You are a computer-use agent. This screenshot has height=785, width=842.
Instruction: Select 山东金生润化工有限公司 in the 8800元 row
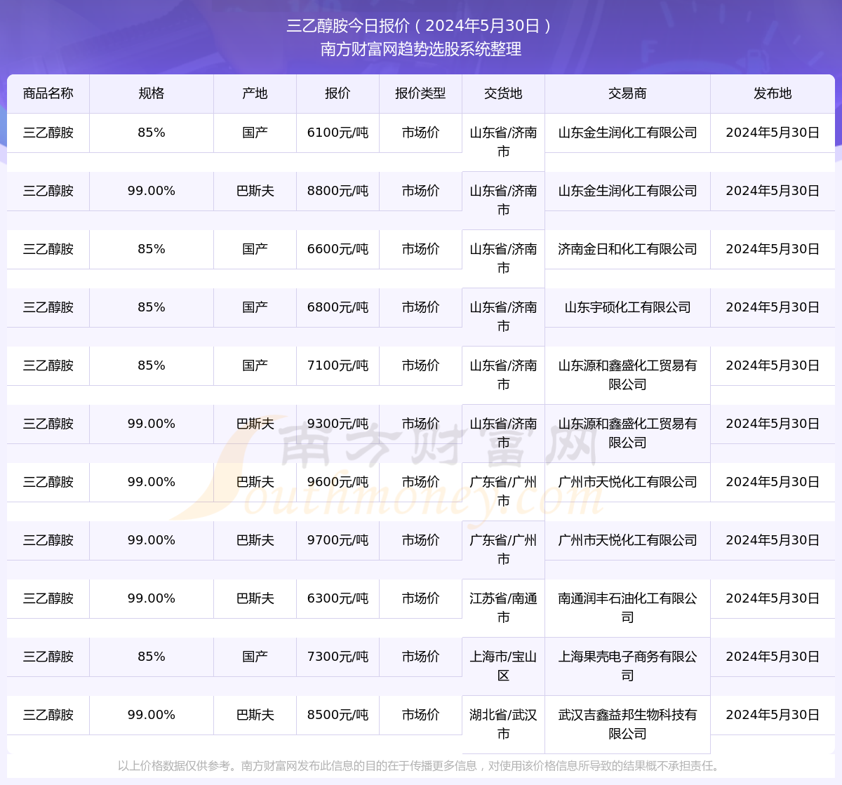coord(627,191)
